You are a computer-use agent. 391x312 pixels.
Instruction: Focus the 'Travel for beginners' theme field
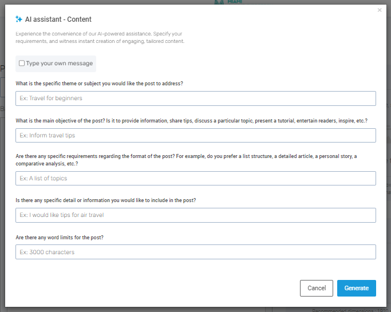click(196, 98)
